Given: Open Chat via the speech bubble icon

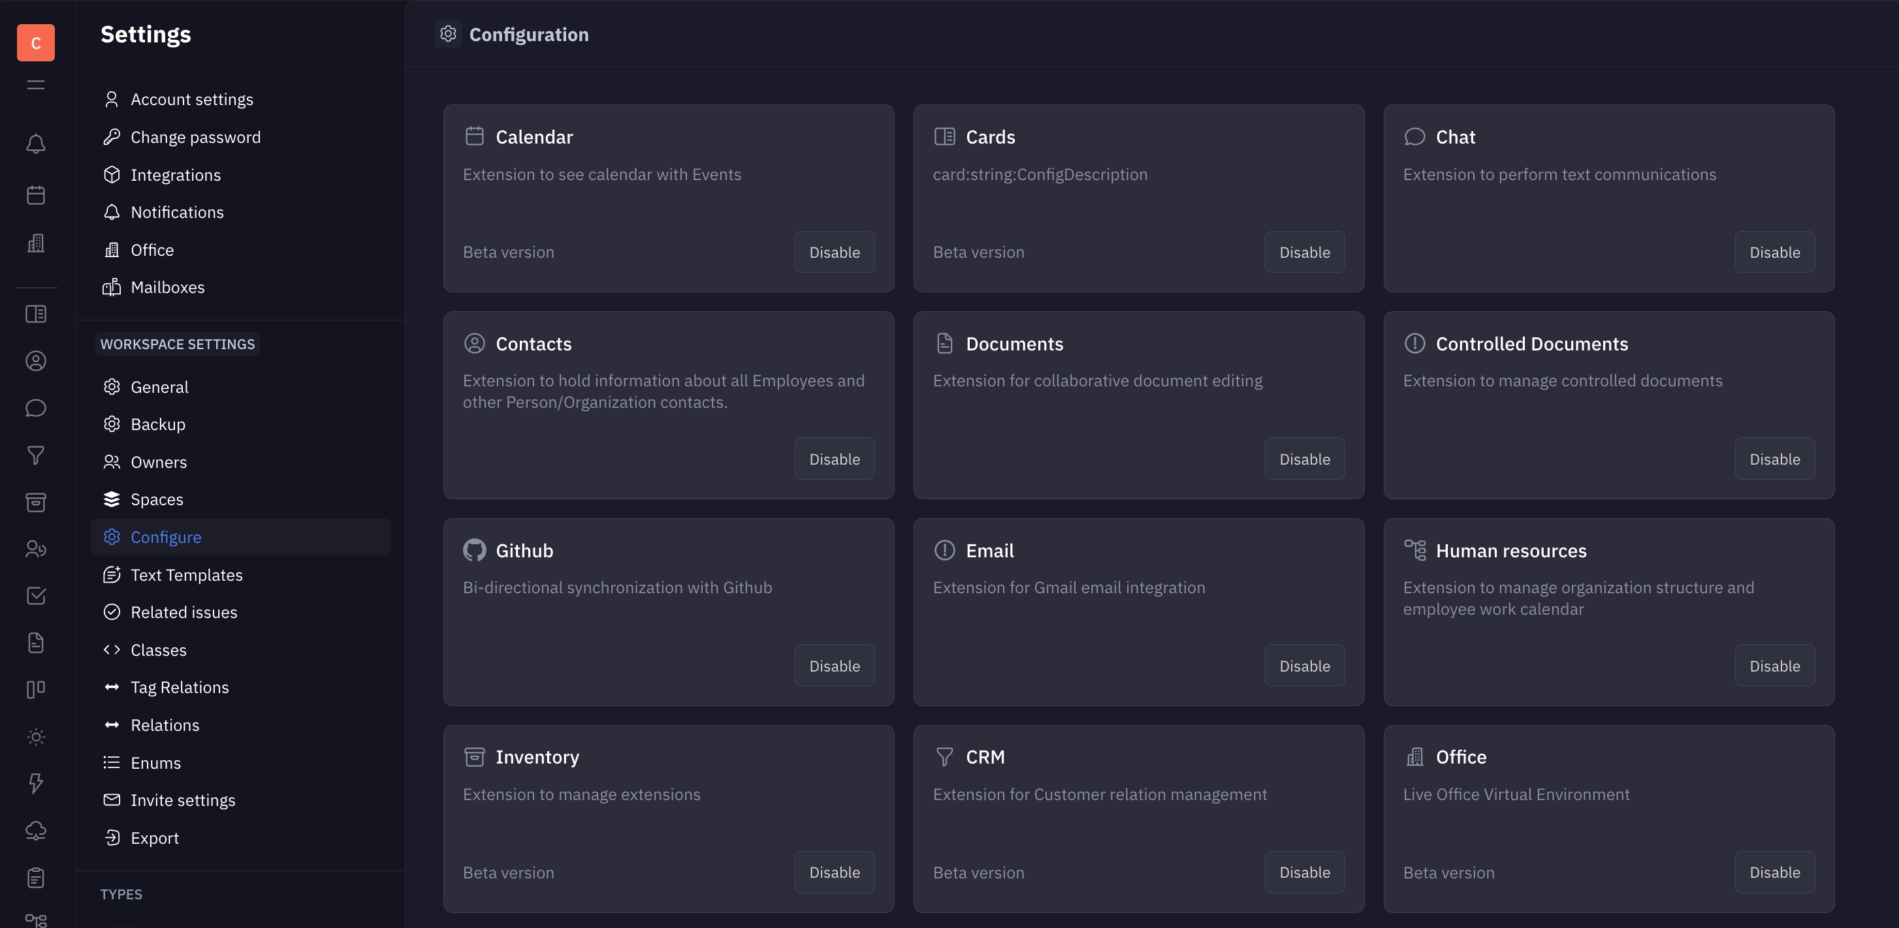Looking at the screenshot, I should pos(35,407).
